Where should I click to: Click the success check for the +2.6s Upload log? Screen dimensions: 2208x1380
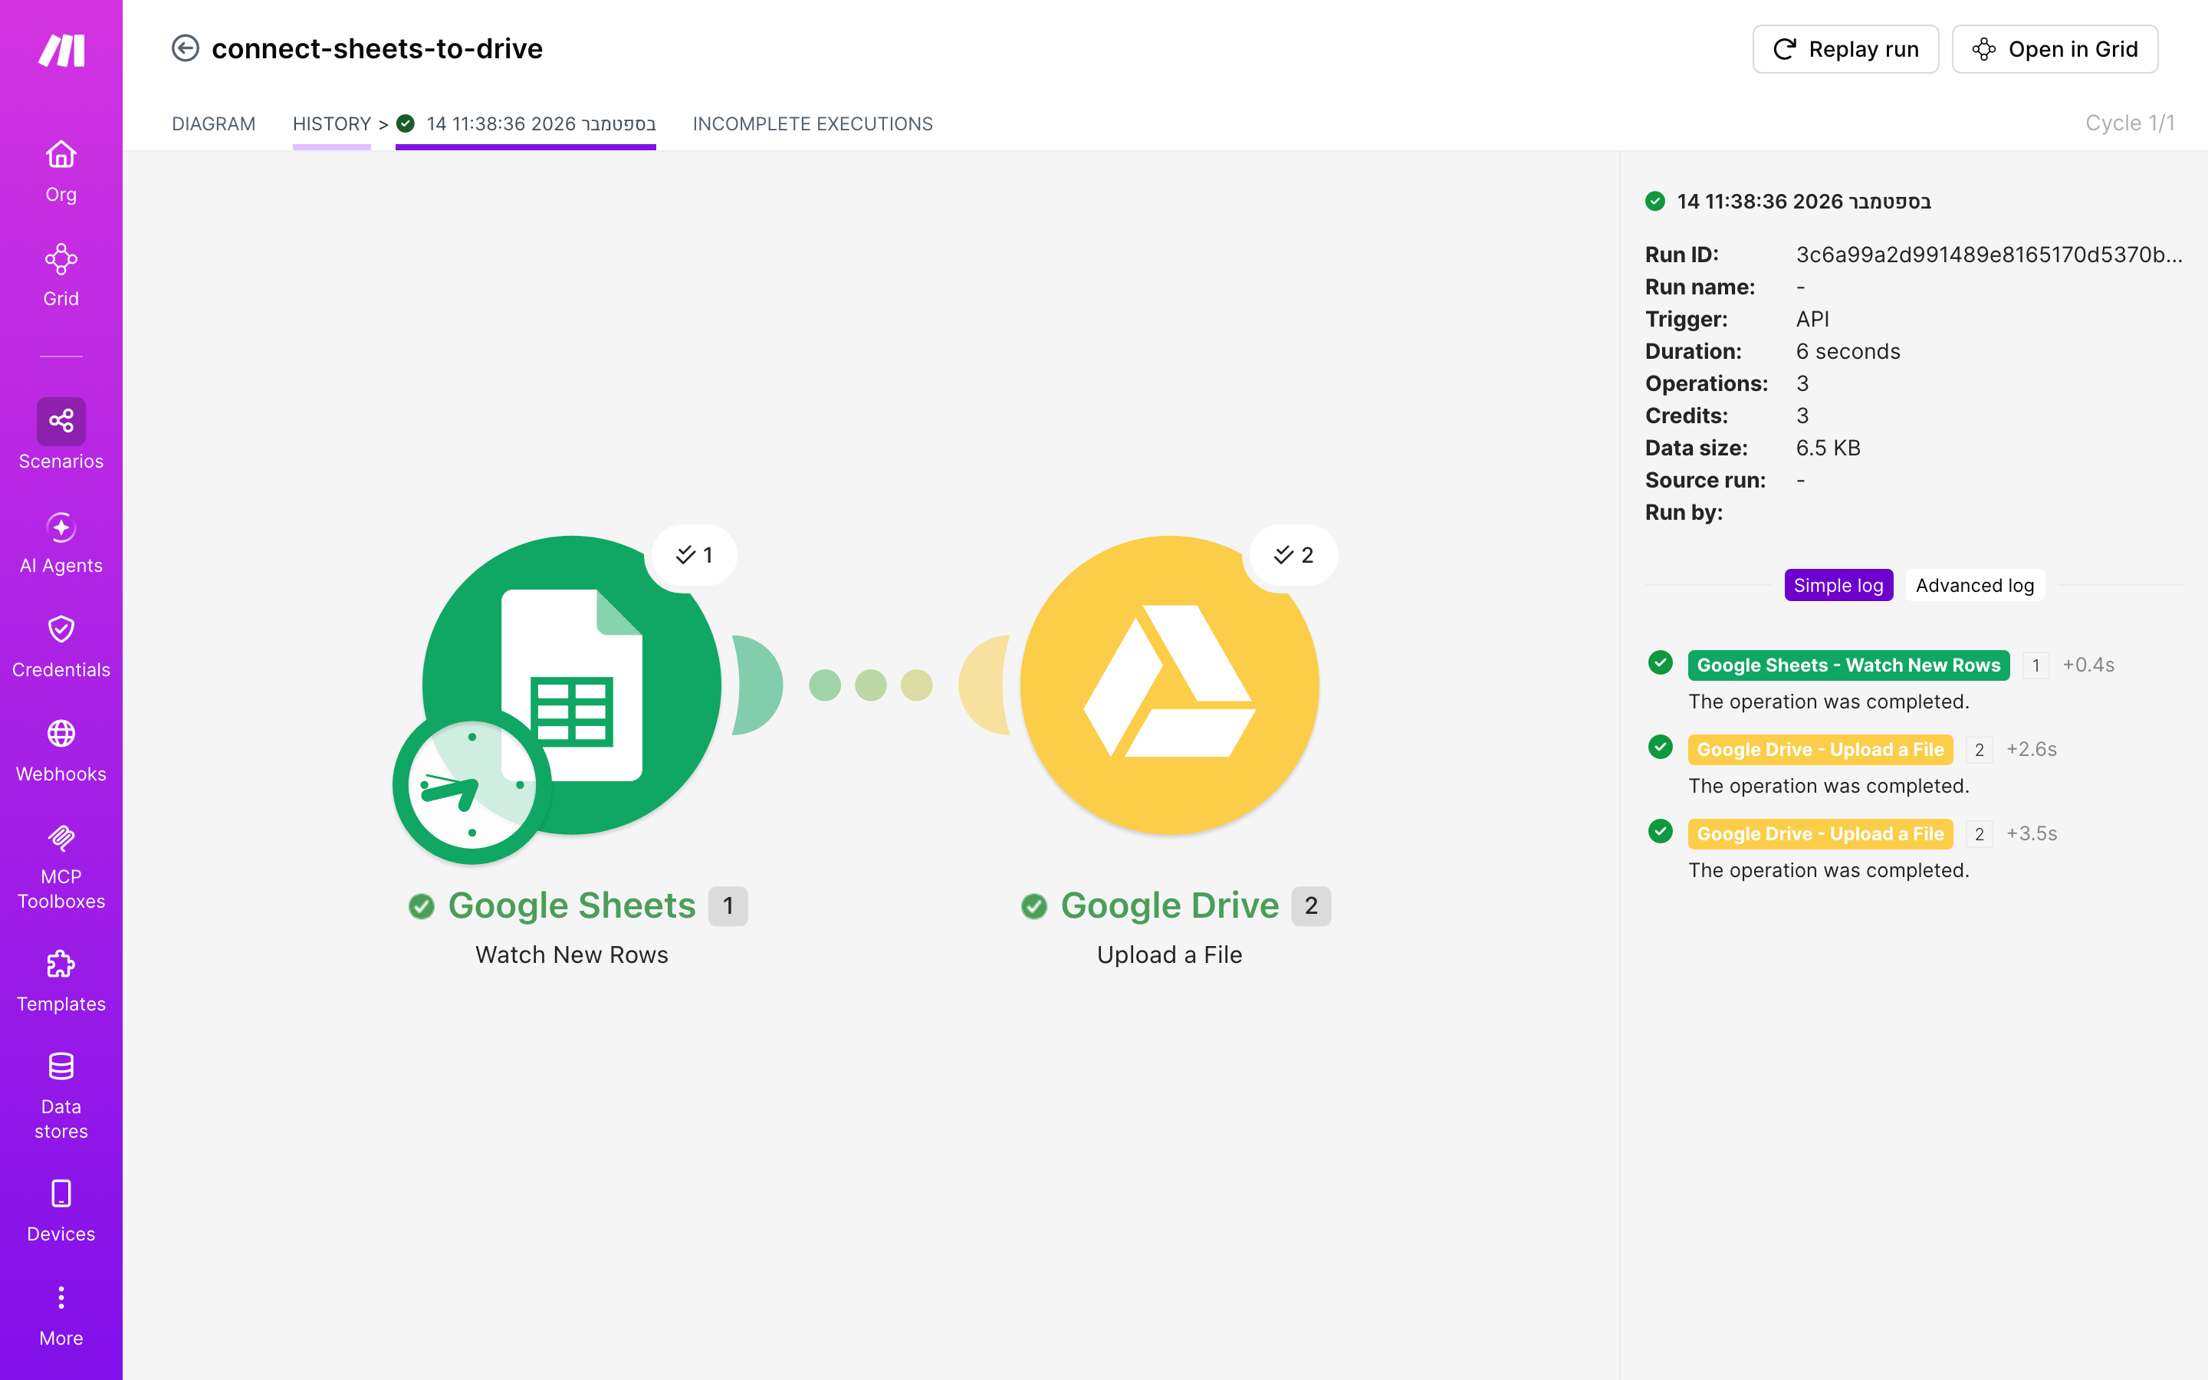tap(1661, 747)
